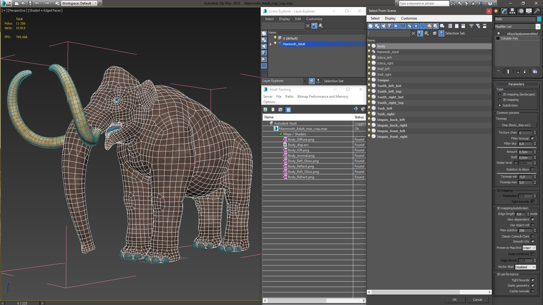Enable Relative to bbox checkbox
This screenshot has height=305, width=543.
533,169
